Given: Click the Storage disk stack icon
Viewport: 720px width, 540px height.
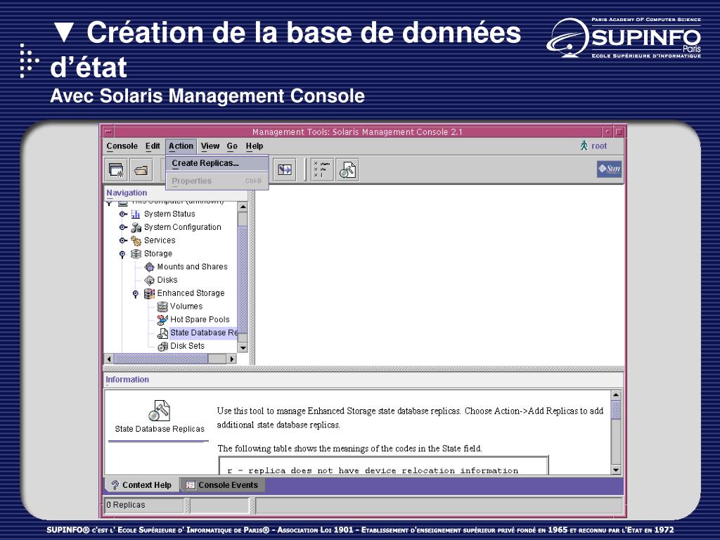Looking at the screenshot, I should [x=136, y=253].
